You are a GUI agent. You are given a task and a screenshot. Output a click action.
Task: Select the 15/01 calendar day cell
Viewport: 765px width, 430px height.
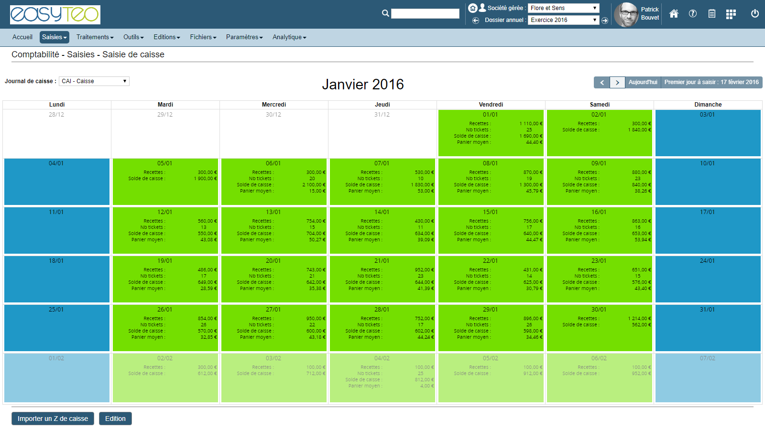pos(491,230)
